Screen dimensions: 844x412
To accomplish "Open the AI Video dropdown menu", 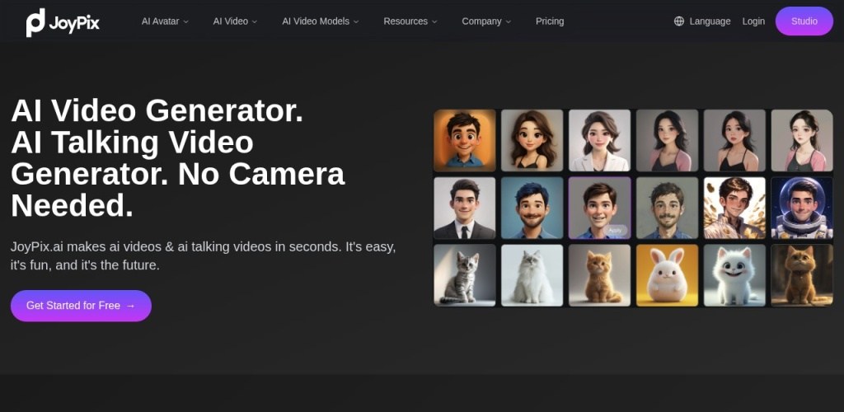I will click(x=235, y=21).
